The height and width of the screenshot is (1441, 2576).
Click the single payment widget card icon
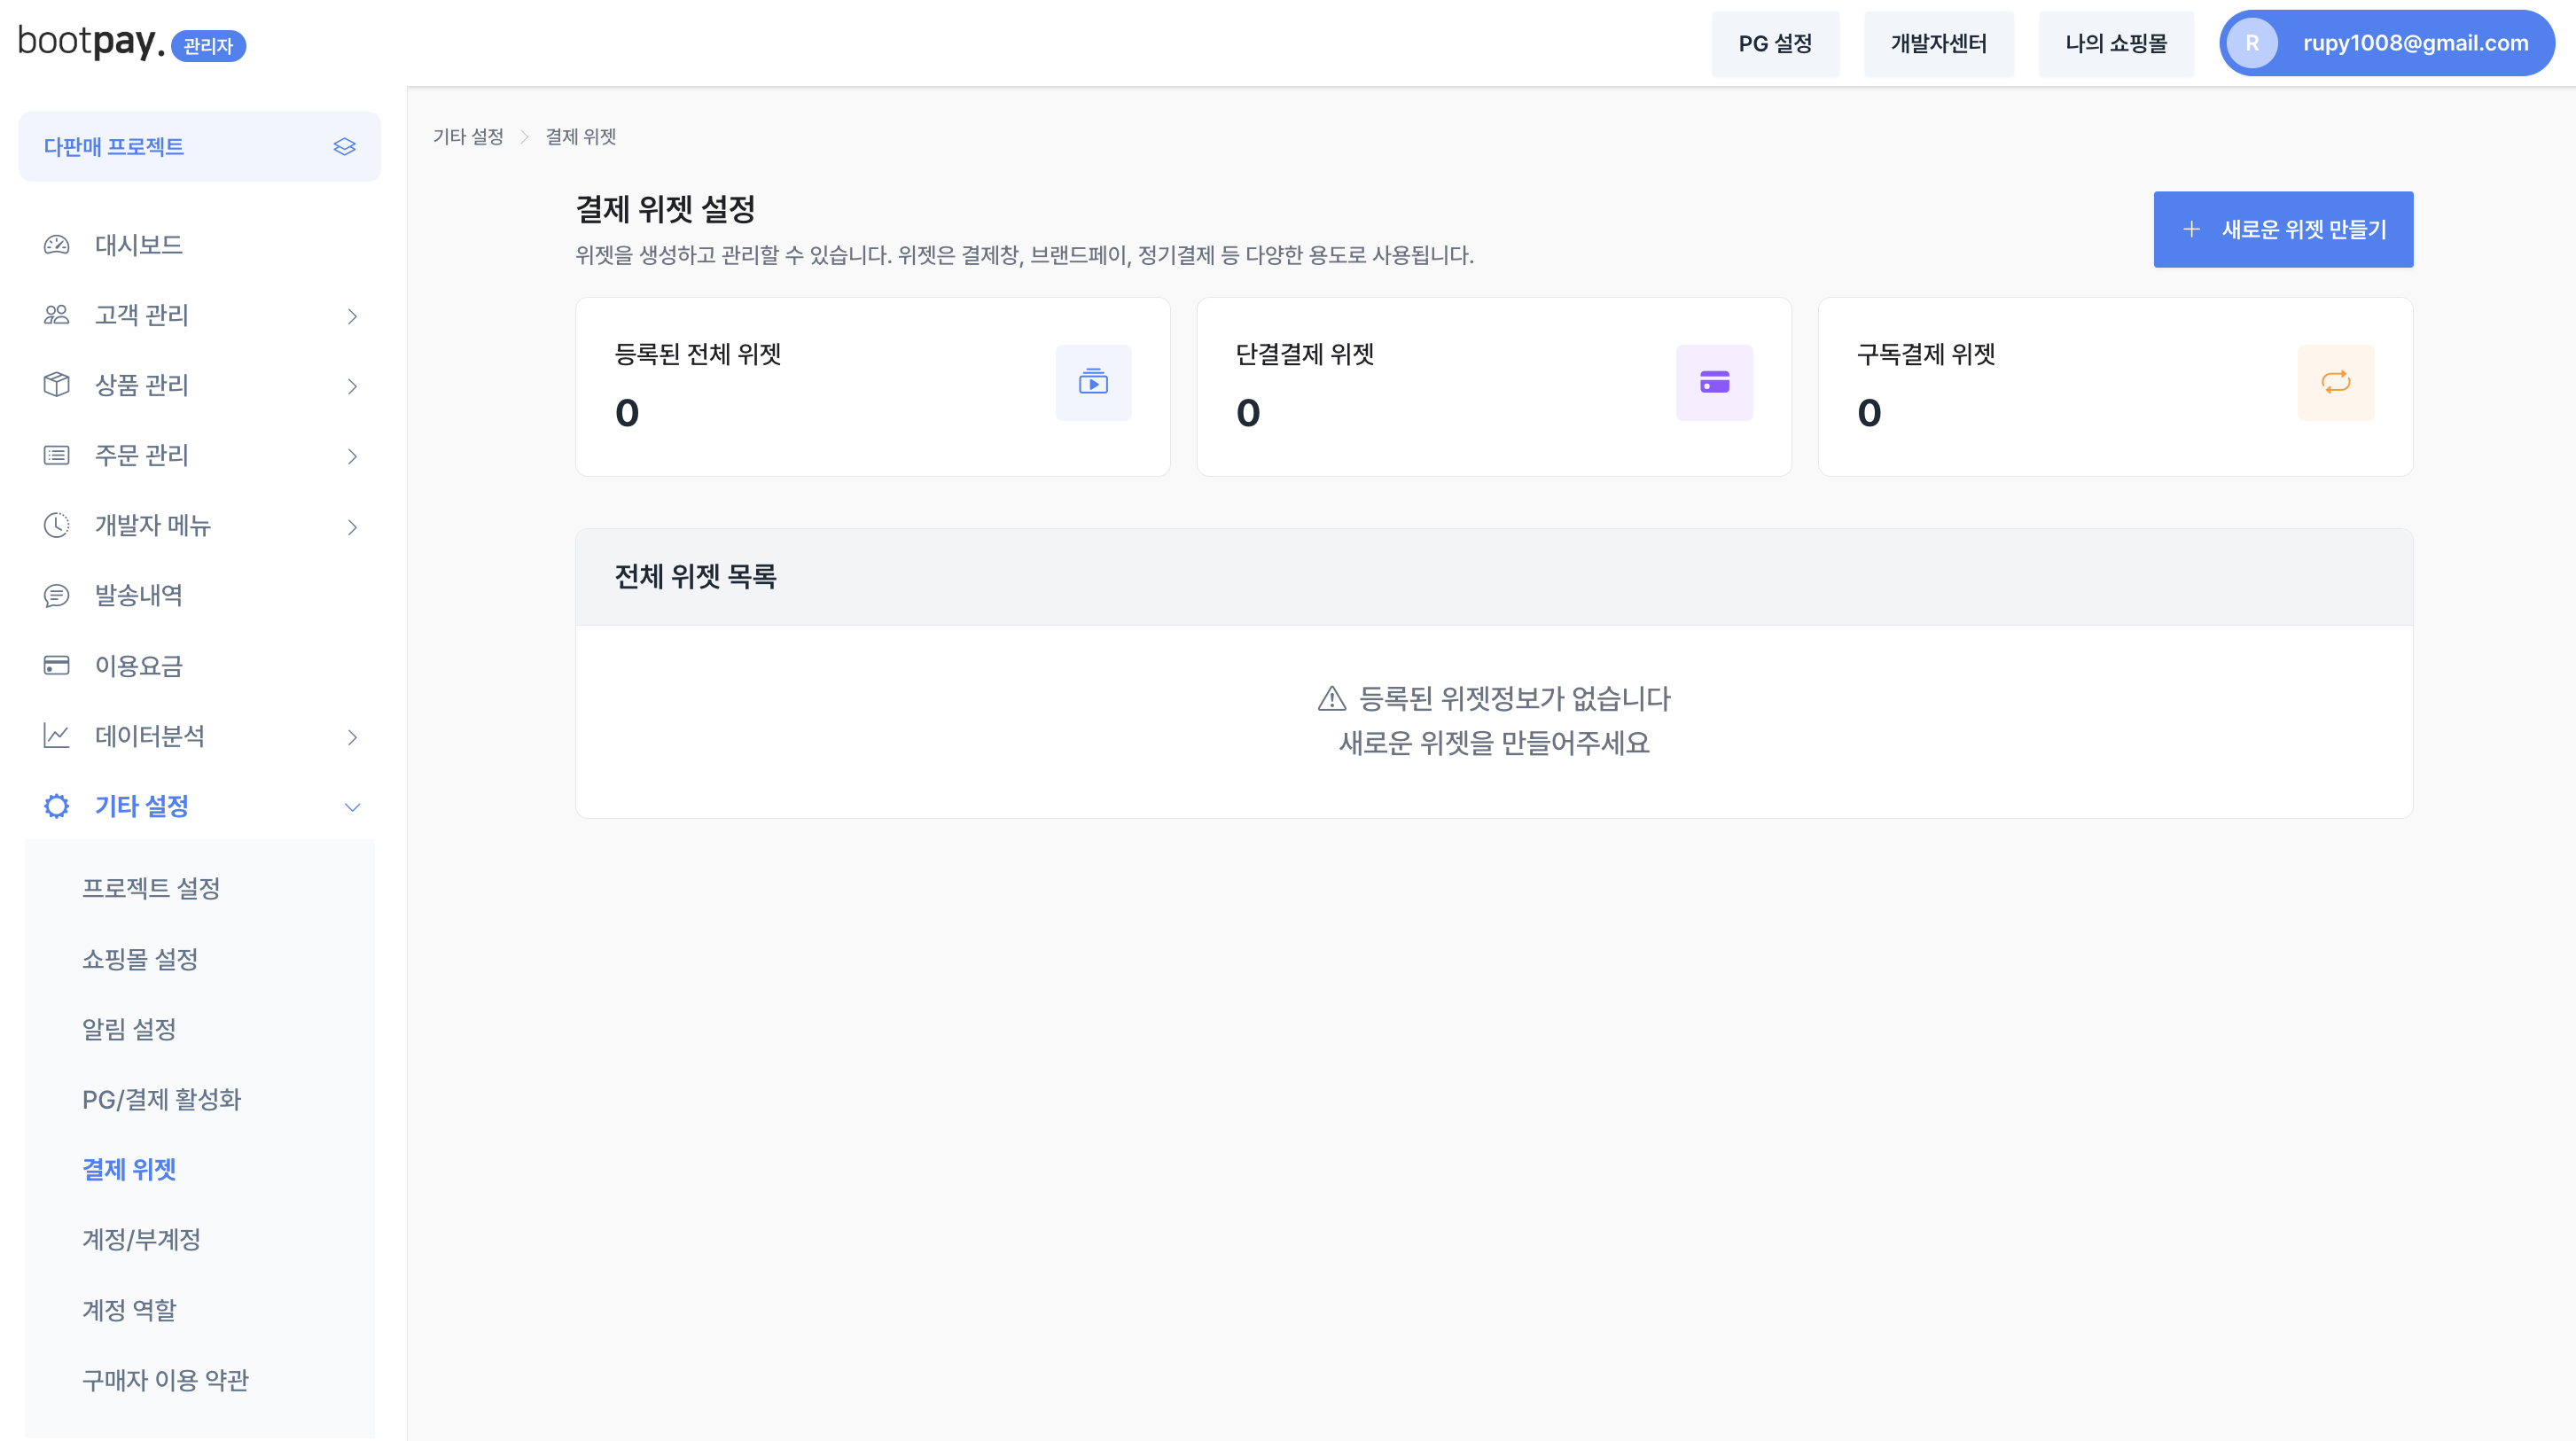pos(1714,382)
